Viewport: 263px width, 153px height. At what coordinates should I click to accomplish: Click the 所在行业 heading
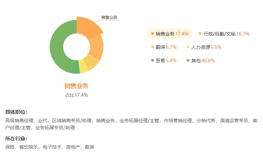tap(16, 139)
